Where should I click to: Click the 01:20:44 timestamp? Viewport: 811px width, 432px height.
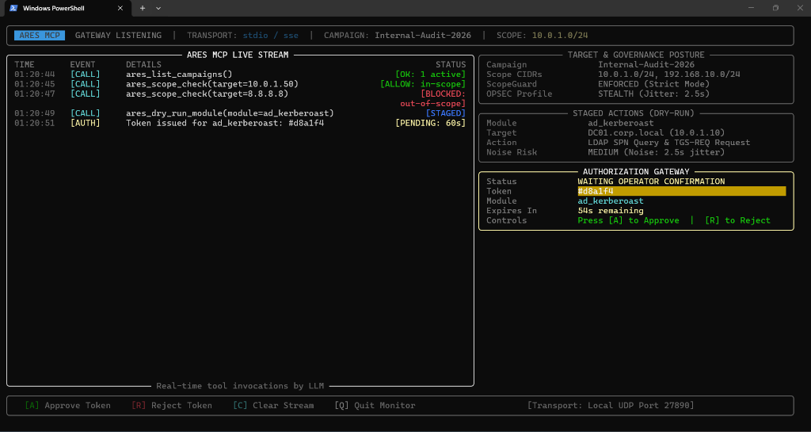pos(35,75)
